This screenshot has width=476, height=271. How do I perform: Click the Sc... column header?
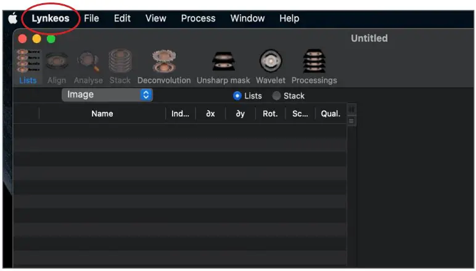[x=300, y=114]
